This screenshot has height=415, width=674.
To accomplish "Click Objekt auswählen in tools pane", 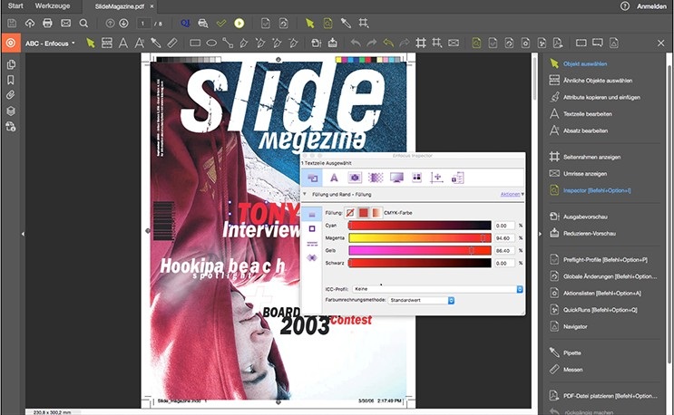I will point(585,63).
